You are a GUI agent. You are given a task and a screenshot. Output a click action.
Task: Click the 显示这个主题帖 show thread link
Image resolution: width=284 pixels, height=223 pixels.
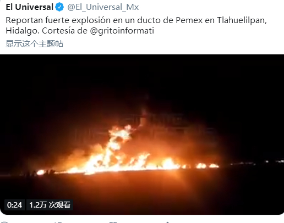pyautogui.click(x=35, y=44)
